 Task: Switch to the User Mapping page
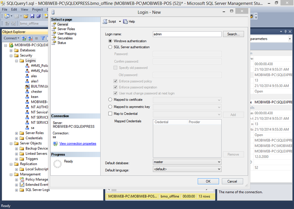pyautogui.click(x=67, y=33)
